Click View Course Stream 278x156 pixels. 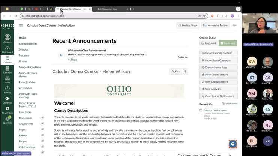(218, 75)
